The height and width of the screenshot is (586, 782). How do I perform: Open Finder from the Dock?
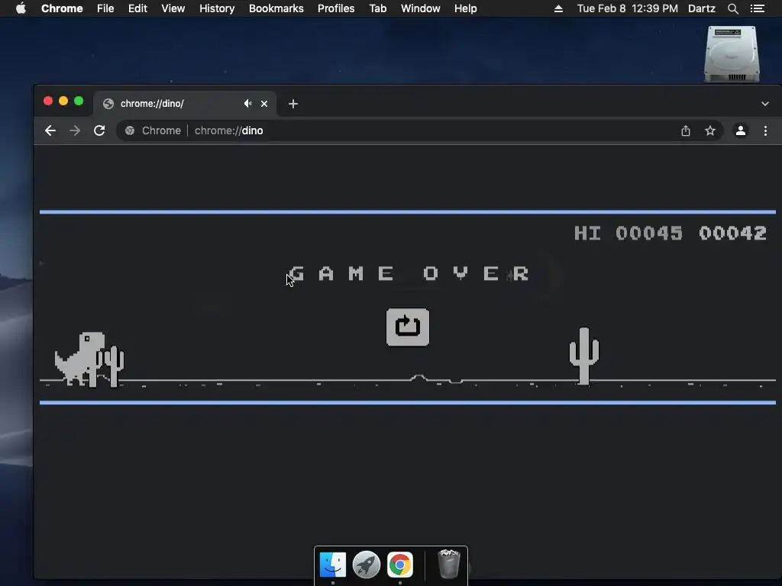[x=333, y=565]
